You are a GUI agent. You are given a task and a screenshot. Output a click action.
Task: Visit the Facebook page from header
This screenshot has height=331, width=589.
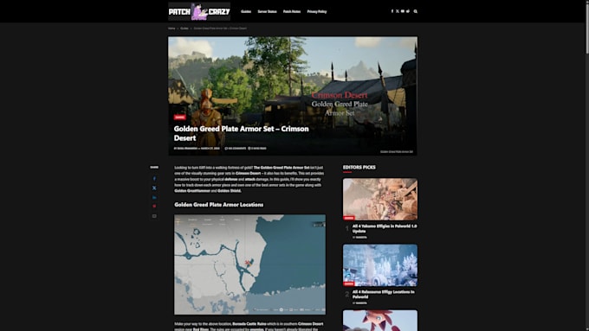tap(392, 11)
